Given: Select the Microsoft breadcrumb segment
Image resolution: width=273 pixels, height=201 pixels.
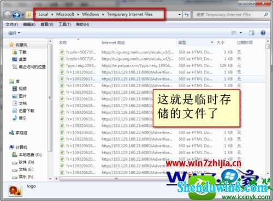Looking at the screenshot, I should pos(65,14).
